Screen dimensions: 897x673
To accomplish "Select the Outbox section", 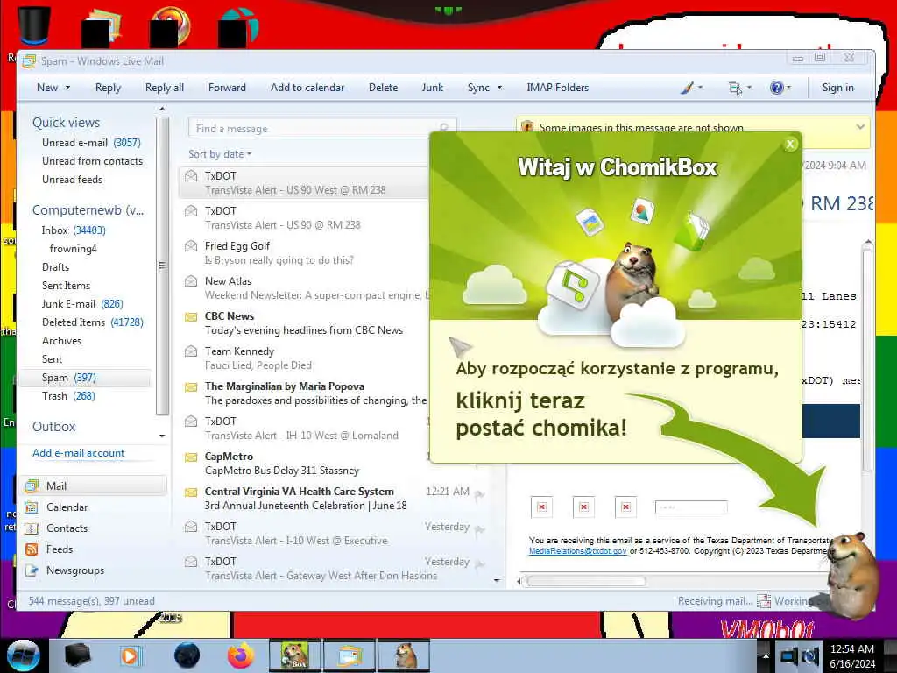I will pyautogui.click(x=53, y=427).
